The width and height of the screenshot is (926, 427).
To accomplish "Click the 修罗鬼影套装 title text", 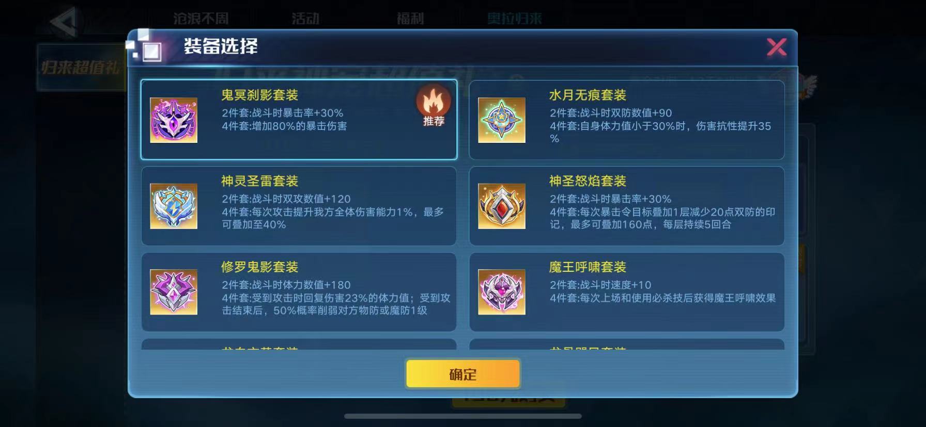I will pyautogui.click(x=260, y=267).
